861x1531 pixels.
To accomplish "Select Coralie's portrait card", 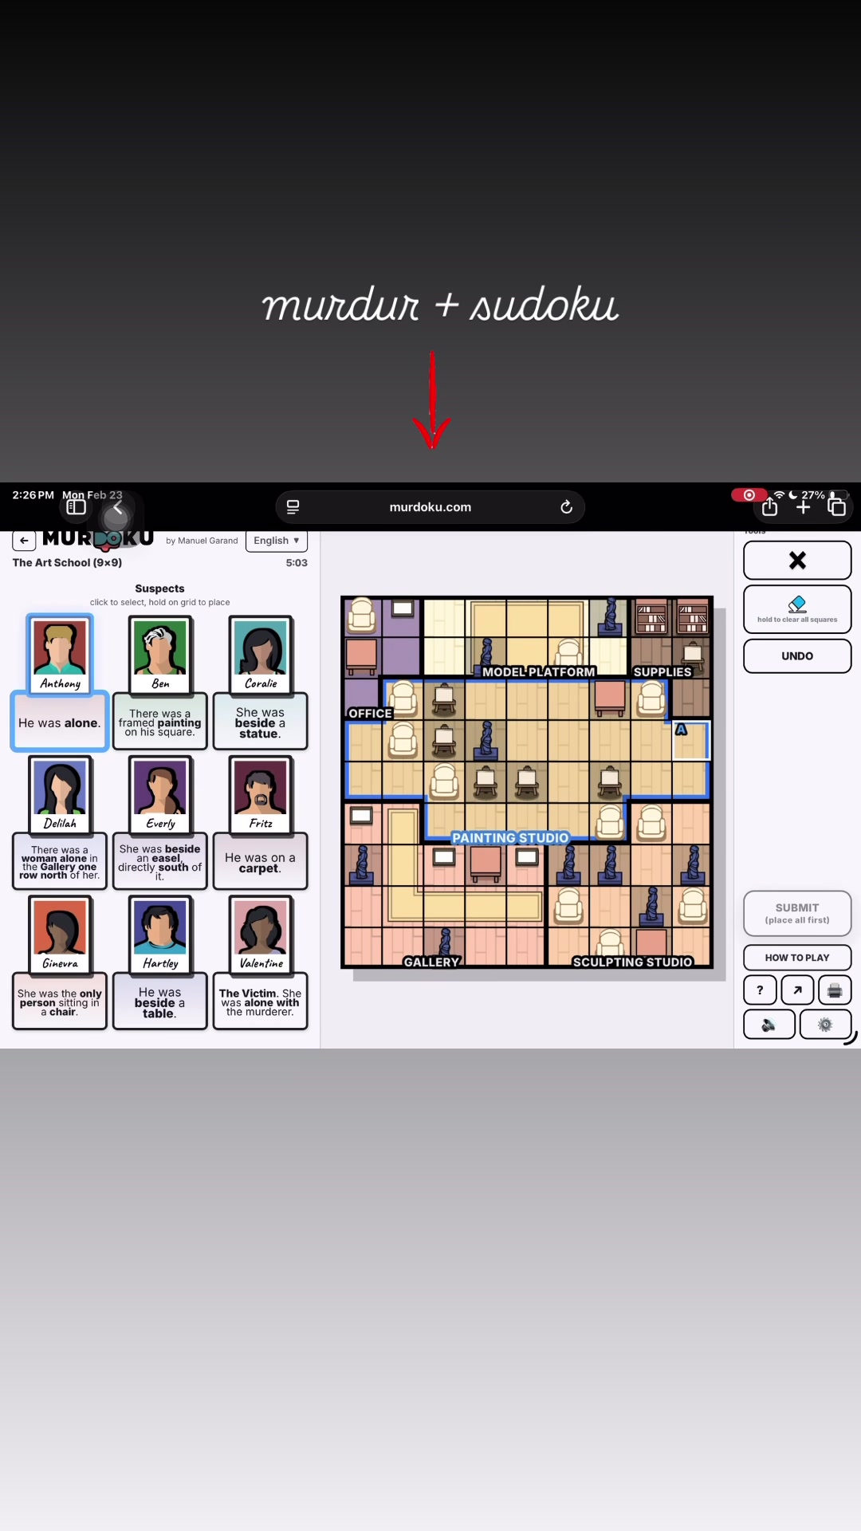I will 261,654.
